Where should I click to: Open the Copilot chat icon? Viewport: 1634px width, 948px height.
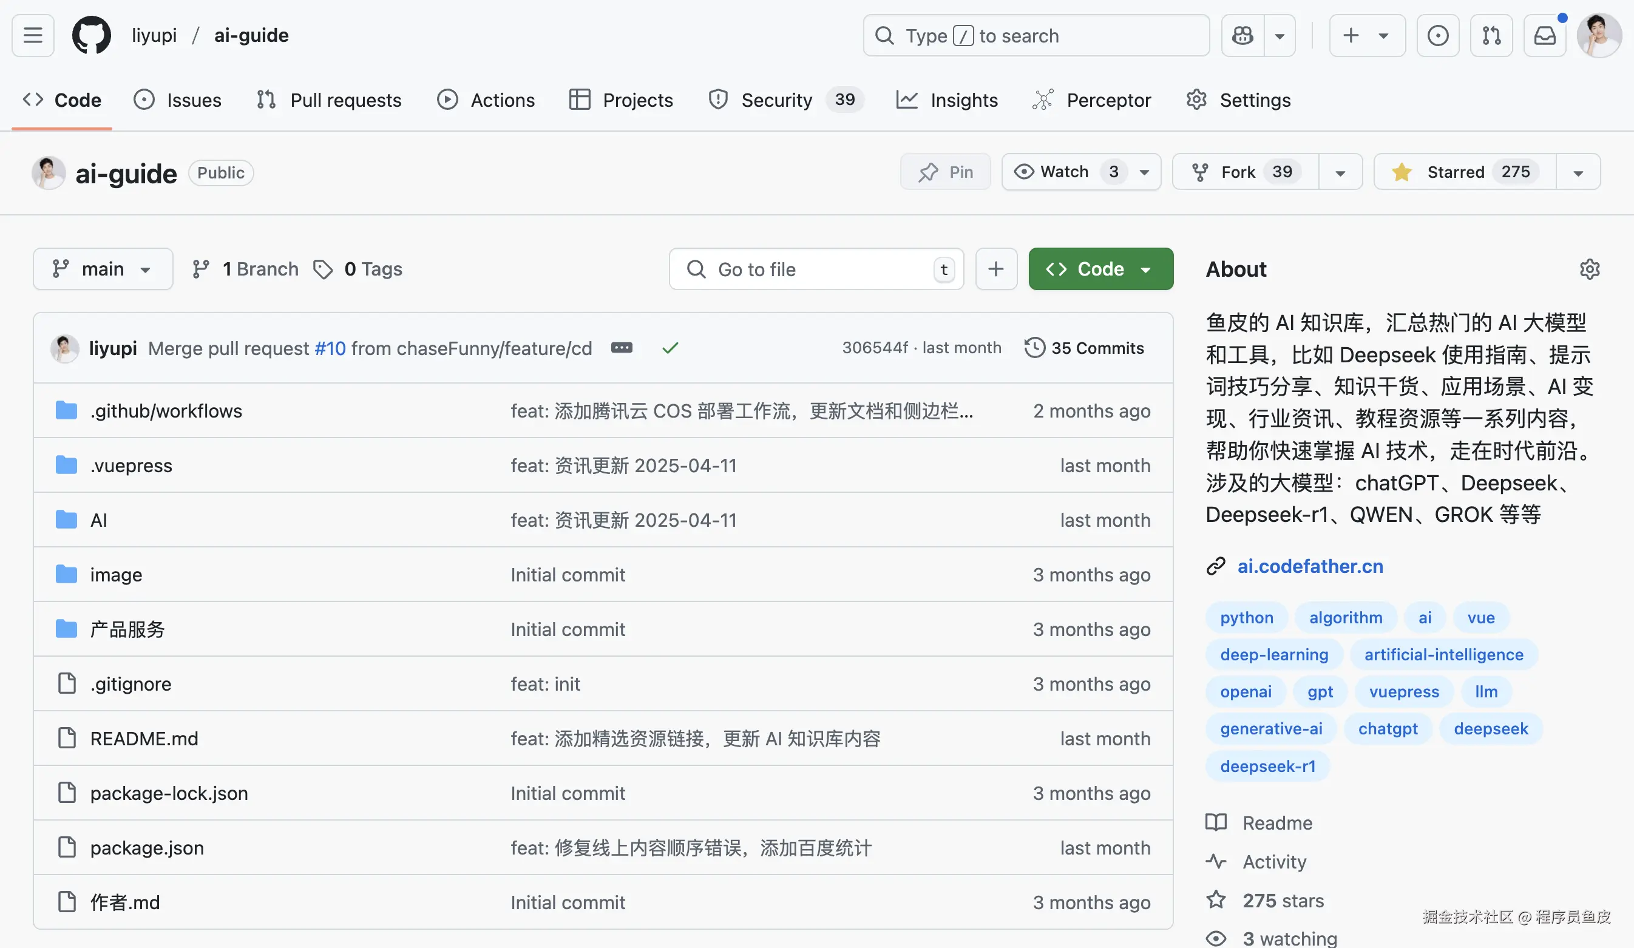pos(1242,36)
